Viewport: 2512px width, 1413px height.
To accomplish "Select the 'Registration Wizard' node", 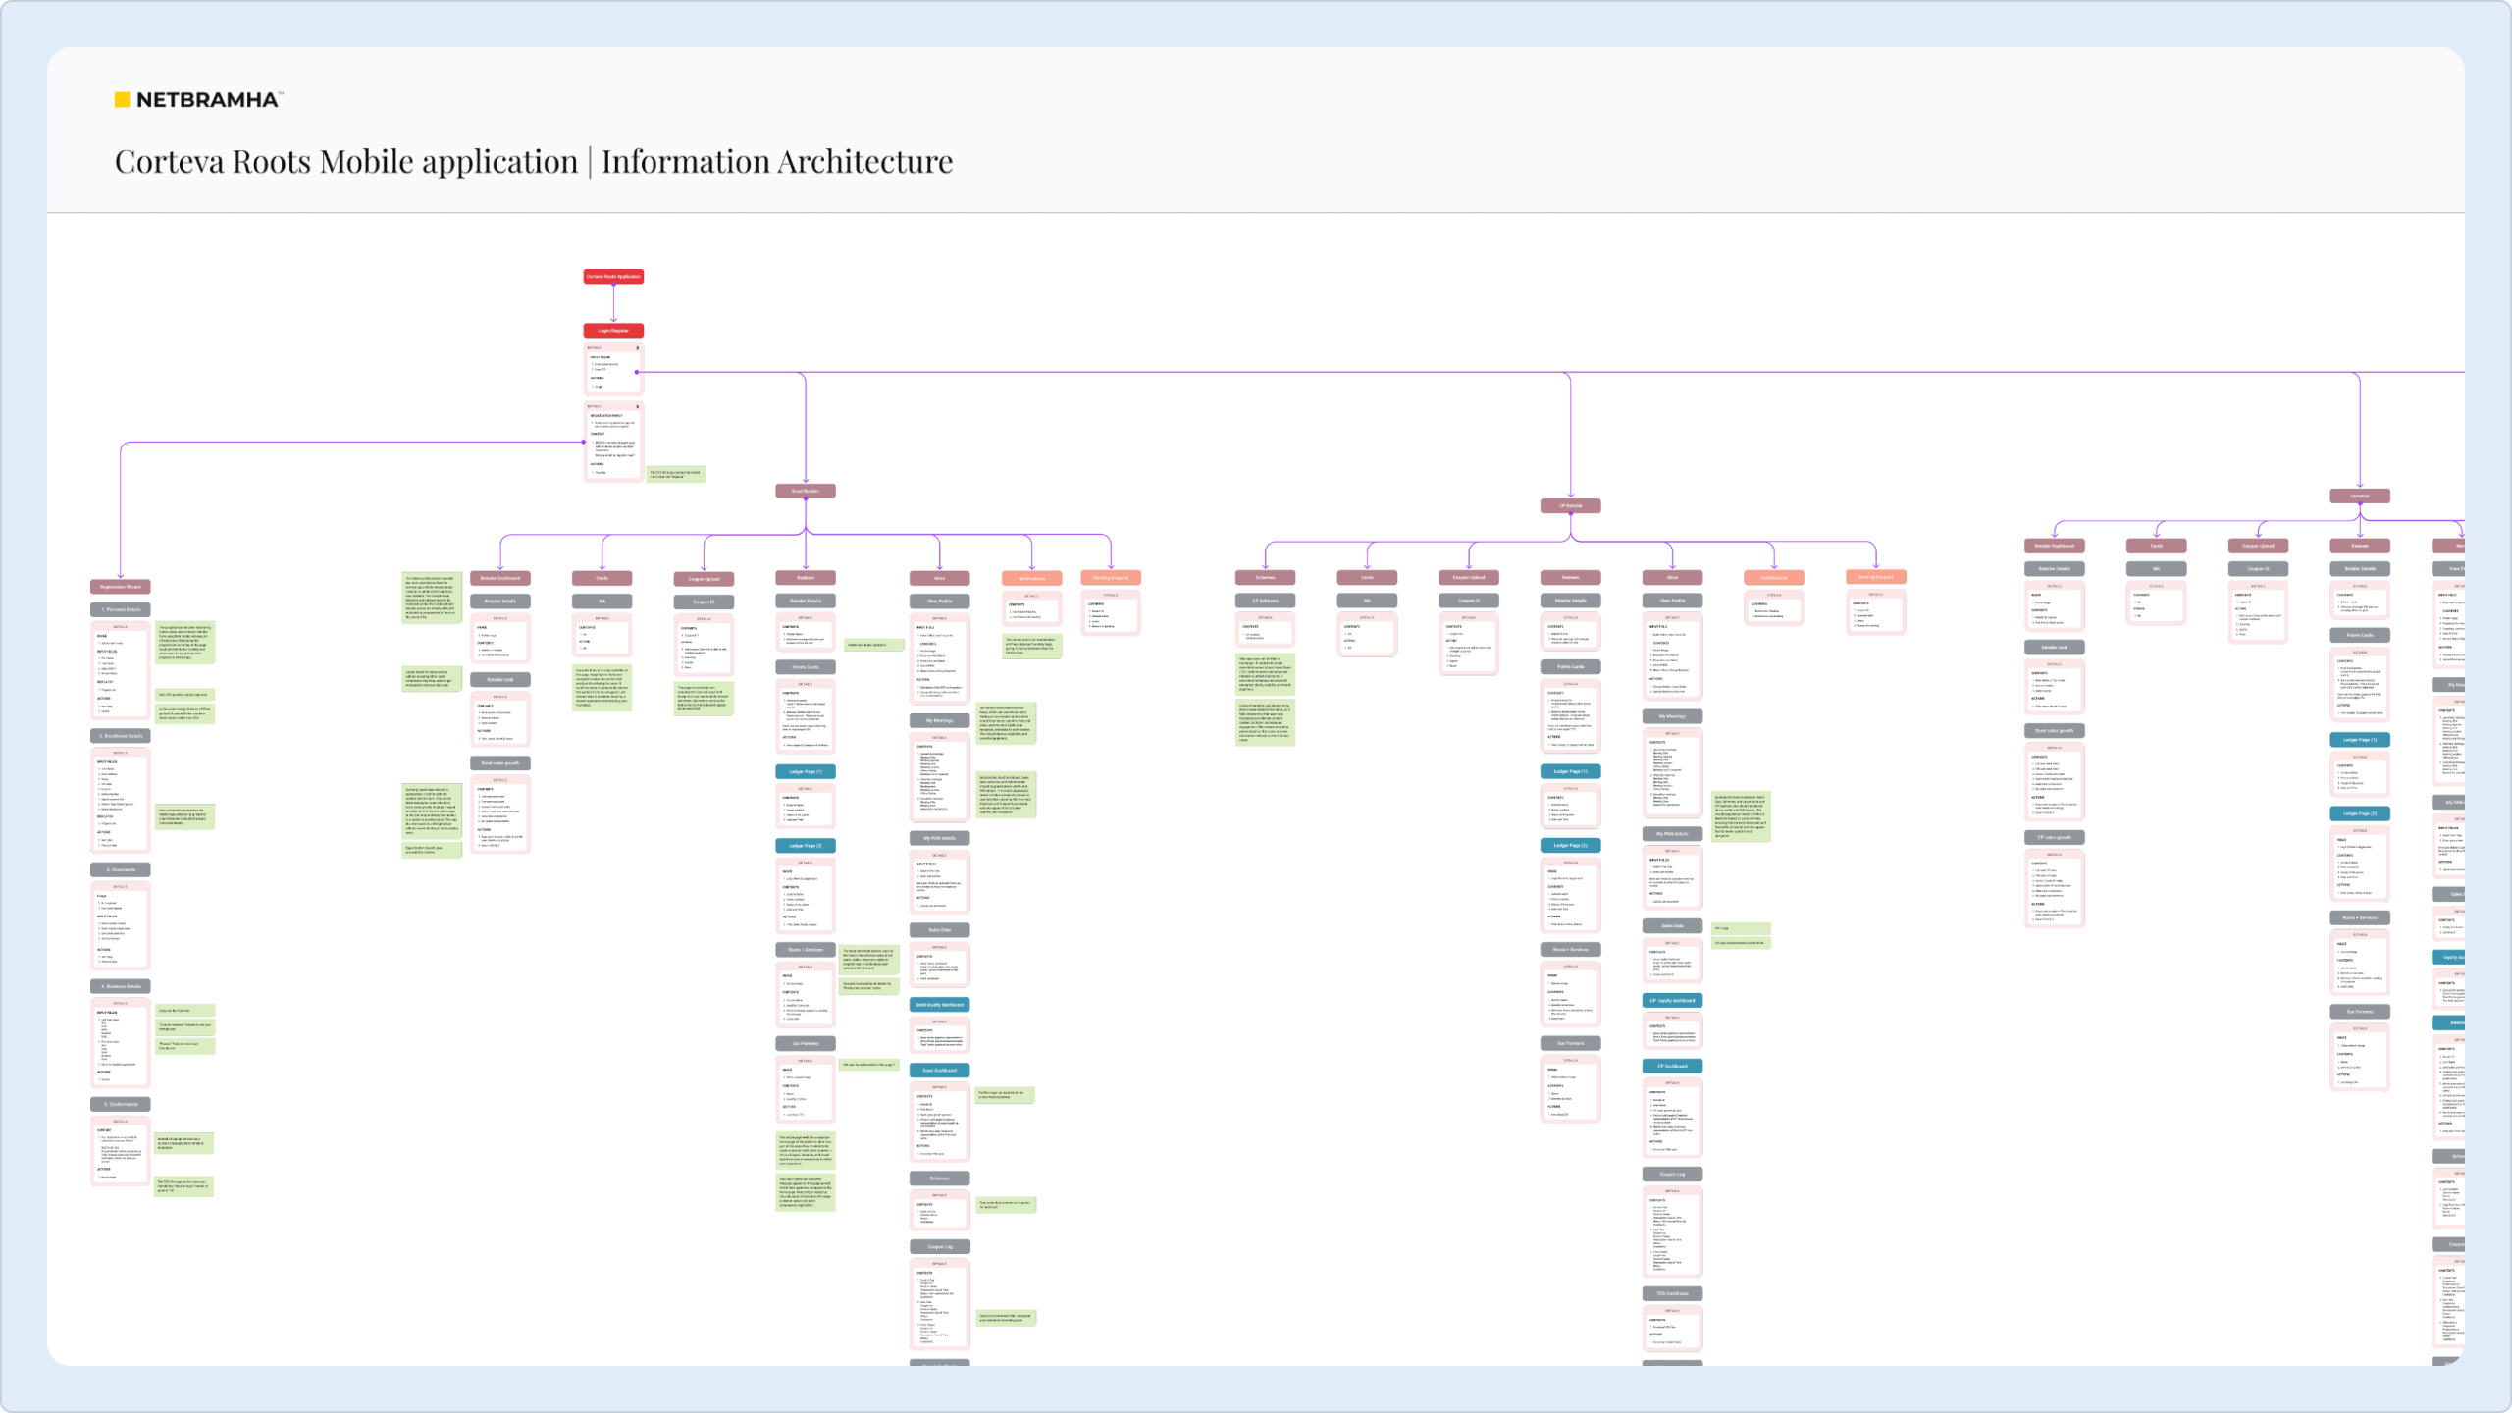I will (x=121, y=587).
